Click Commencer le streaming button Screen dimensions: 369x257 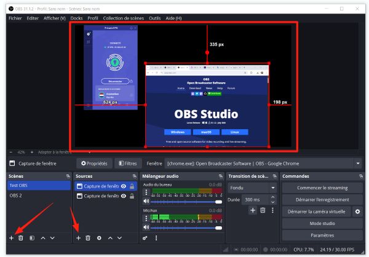323,188
